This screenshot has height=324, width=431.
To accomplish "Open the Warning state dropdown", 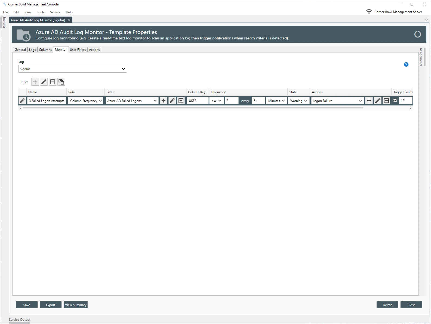I will pyautogui.click(x=298, y=101).
